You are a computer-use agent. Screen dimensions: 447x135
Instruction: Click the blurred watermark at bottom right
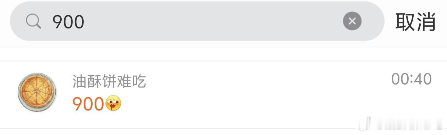pos(402,124)
